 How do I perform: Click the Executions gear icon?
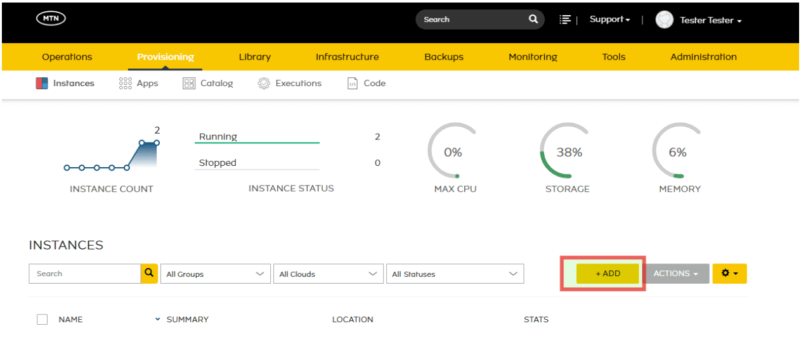[264, 83]
